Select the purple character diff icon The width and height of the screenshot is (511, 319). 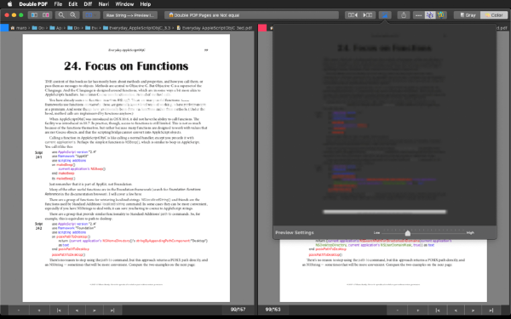pos(430,15)
